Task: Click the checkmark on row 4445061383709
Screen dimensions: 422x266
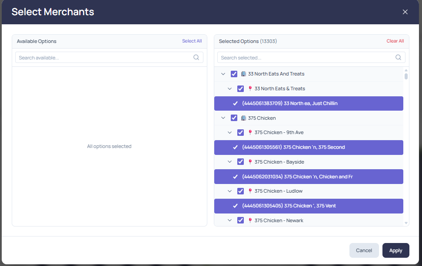Action: pos(235,103)
